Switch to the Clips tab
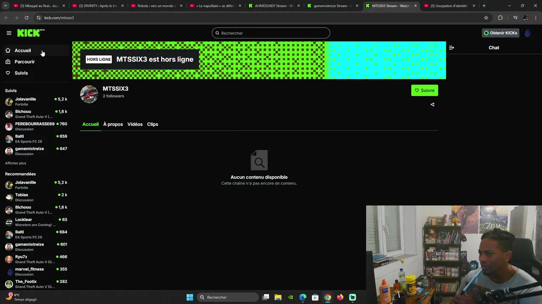Viewport: 542px width, 304px height. coord(152,124)
